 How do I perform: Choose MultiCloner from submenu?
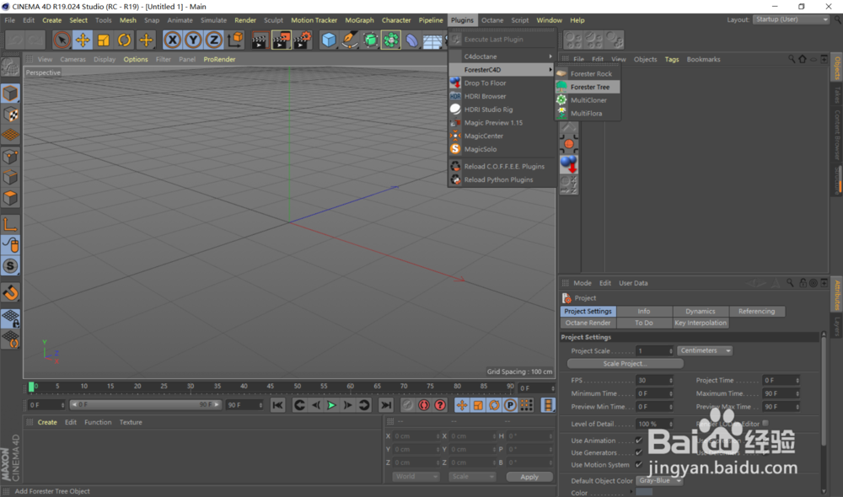[588, 100]
